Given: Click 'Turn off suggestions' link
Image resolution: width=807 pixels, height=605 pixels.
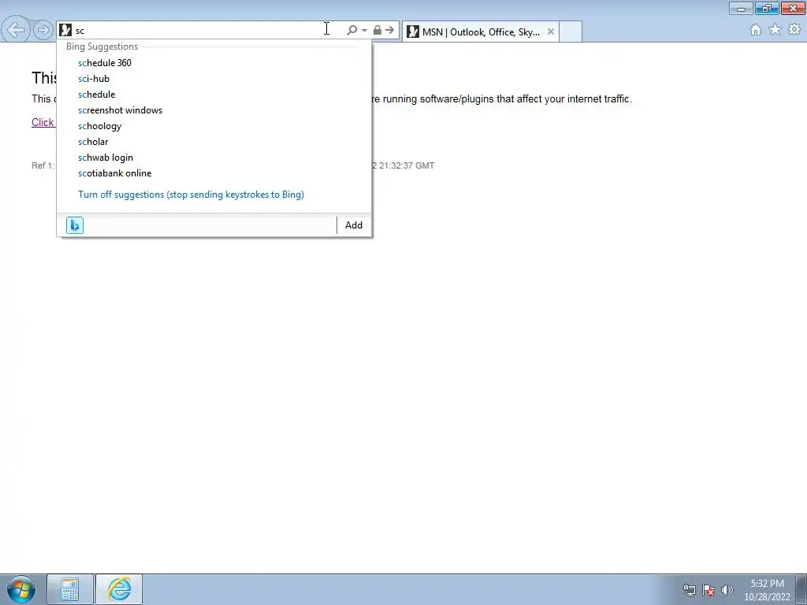Looking at the screenshot, I should point(191,195).
